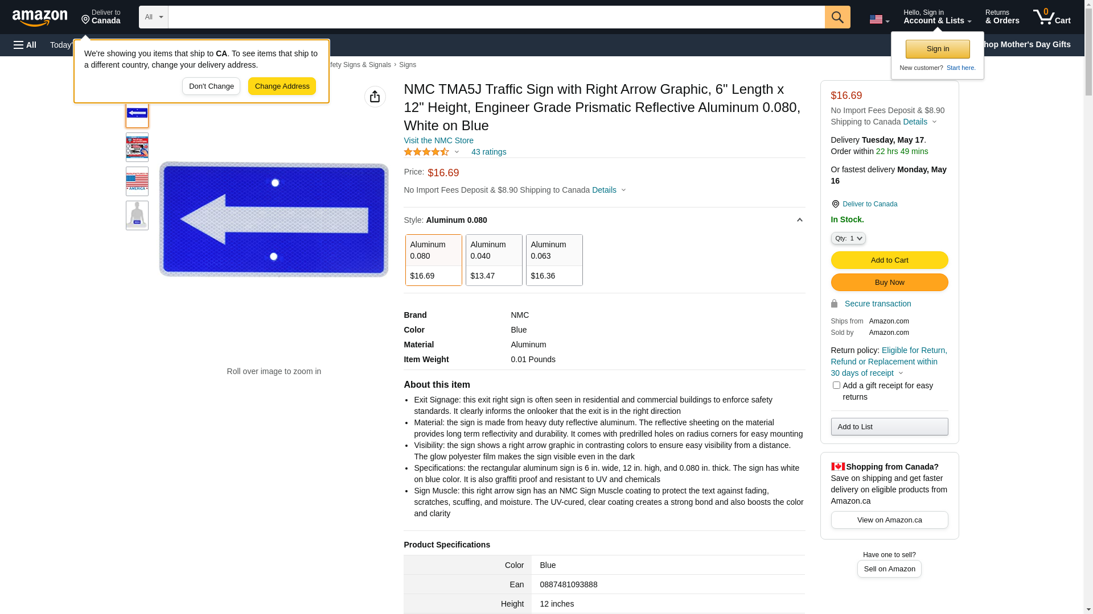Click the share icon above product image
This screenshot has height=614, width=1093.
(375, 97)
